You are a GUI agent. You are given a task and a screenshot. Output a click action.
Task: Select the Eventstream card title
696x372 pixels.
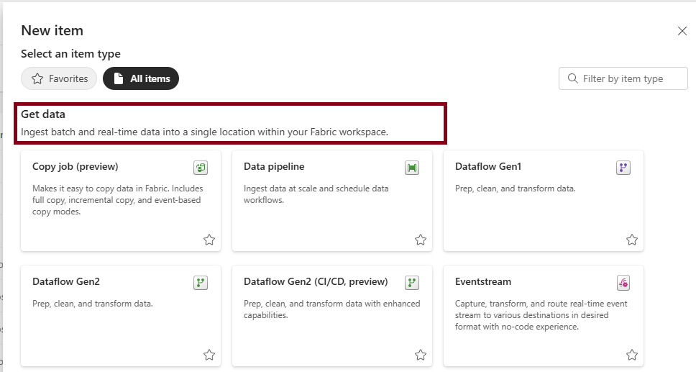click(x=483, y=282)
